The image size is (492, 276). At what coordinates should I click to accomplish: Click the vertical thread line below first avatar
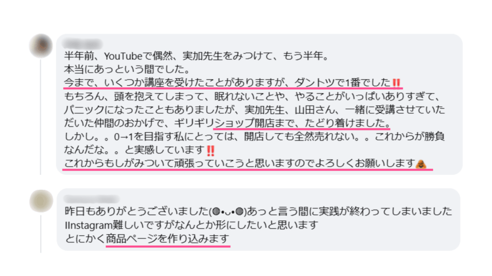point(41,117)
